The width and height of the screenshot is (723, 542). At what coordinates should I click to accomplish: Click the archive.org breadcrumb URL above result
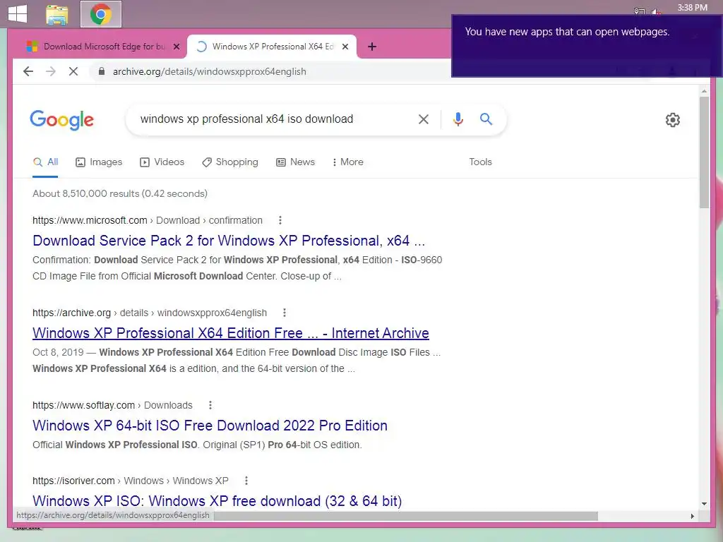tap(150, 313)
